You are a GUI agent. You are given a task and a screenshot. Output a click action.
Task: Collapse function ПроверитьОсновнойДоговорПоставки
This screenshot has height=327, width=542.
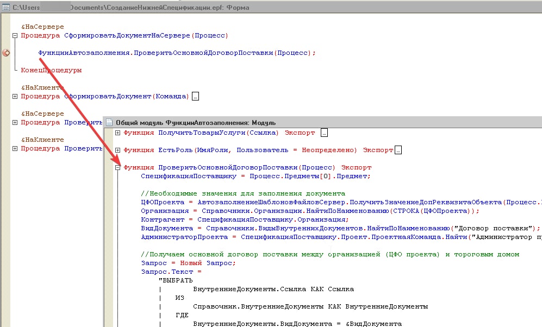click(x=118, y=167)
